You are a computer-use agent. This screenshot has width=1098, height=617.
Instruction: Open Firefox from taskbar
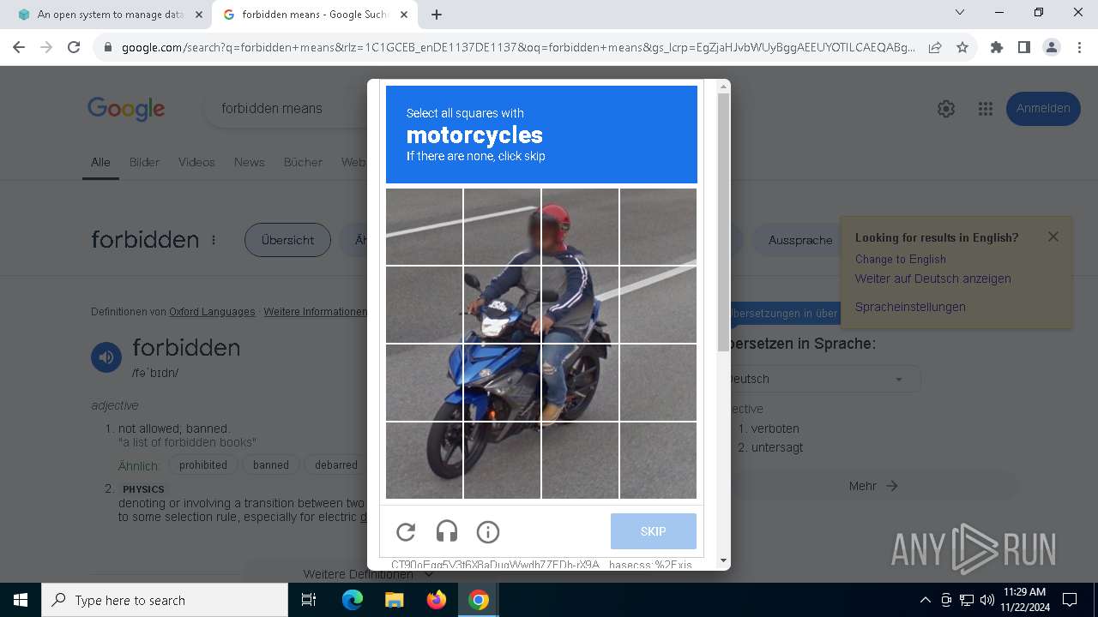coord(437,600)
